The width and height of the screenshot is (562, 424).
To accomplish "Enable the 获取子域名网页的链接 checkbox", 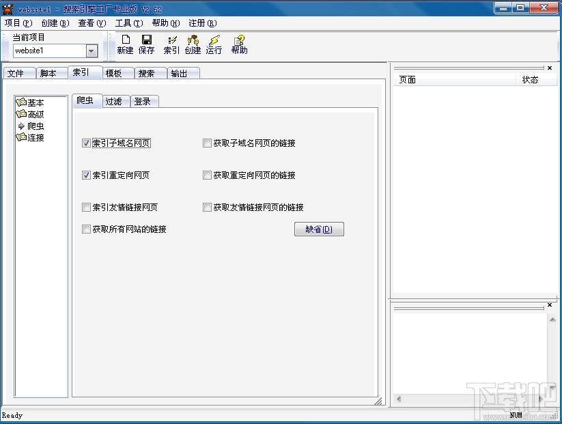I will pyautogui.click(x=207, y=143).
